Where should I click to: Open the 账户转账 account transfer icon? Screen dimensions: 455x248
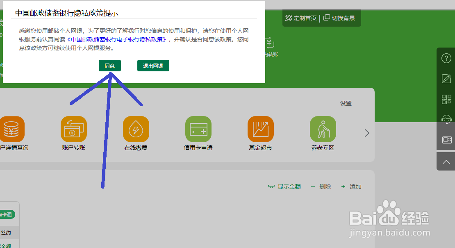coord(74,129)
